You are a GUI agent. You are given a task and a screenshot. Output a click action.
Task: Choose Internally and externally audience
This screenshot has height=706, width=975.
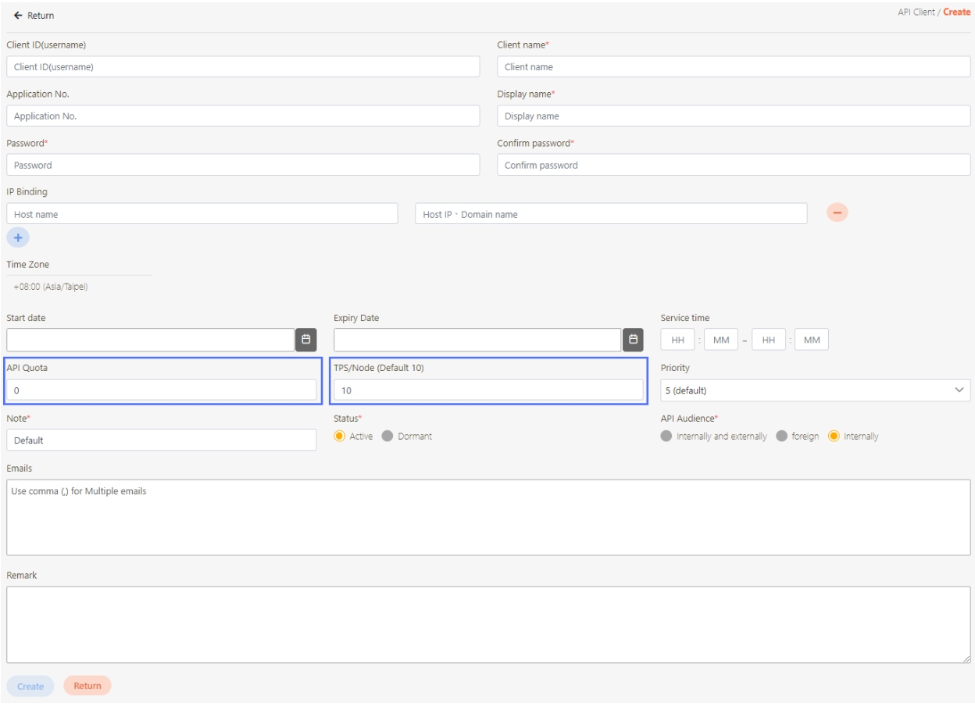(666, 436)
